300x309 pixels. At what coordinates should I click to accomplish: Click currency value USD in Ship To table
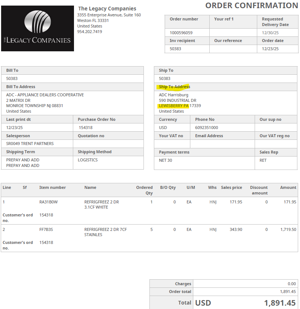pos(163,128)
